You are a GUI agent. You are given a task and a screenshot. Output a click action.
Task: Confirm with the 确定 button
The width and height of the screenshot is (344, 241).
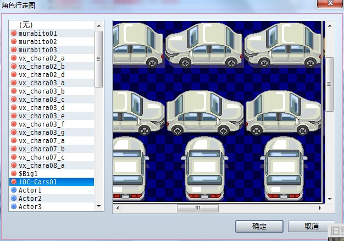pyautogui.click(x=259, y=226)
